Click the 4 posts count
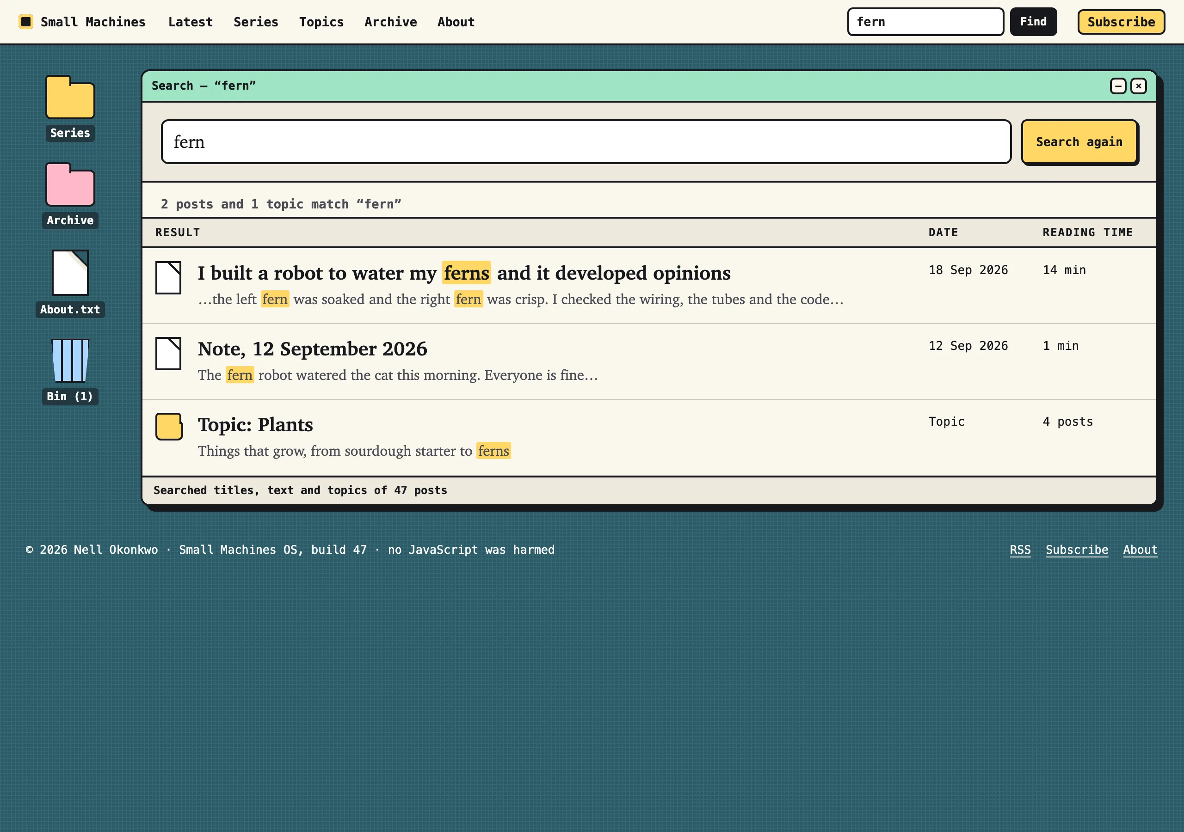This screenshot has width=1184, height=832. click(x=1067, y=421)
